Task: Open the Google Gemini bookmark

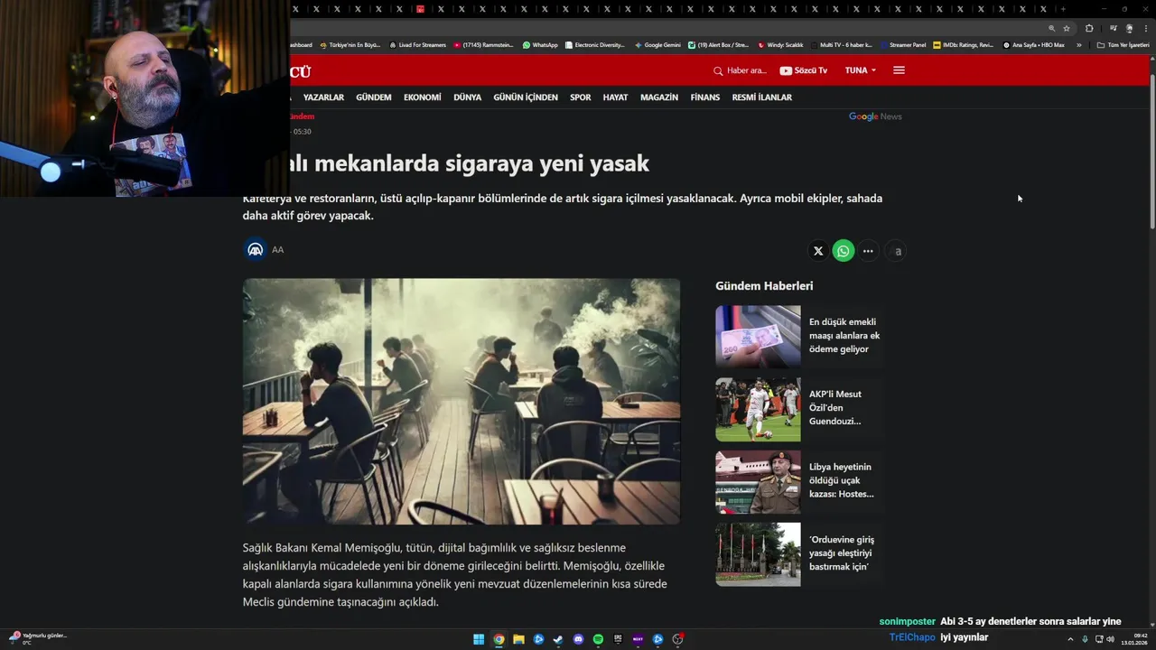Action: (x=657, y=44)
